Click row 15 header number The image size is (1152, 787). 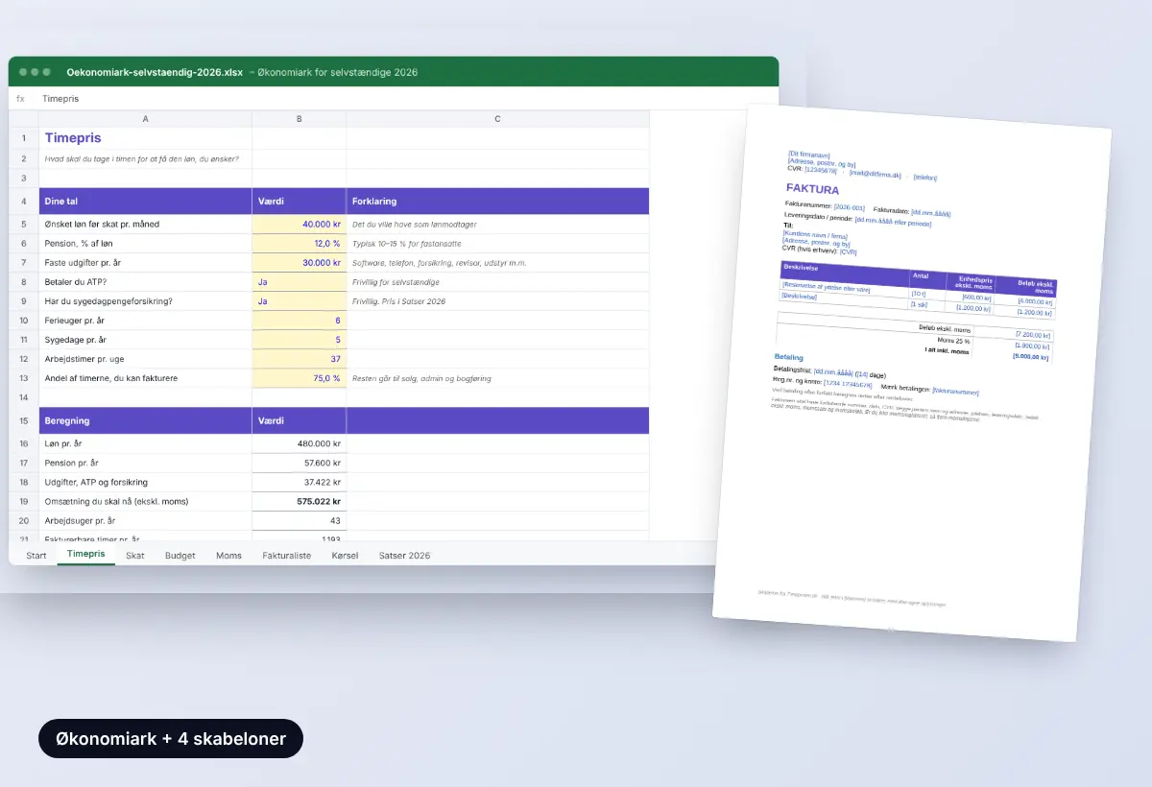23,420
